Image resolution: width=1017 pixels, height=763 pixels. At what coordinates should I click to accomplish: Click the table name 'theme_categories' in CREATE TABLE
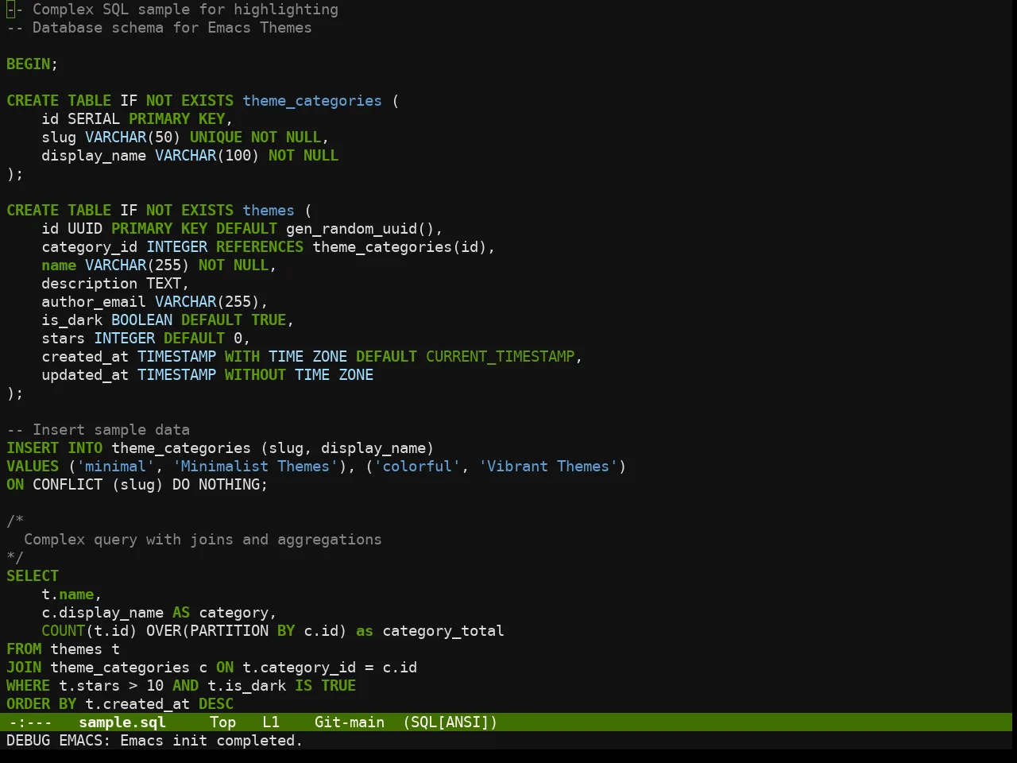pyautogui.click(x=312, y=101)
